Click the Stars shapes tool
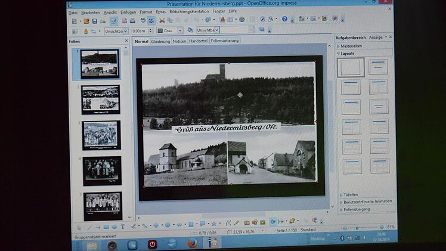This screenshot has width=446, height=251. tap(213, 224)
